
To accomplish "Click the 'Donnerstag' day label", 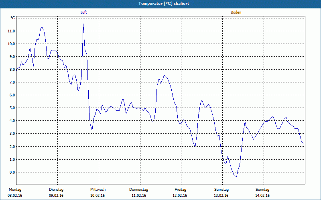I will (138, 190).
